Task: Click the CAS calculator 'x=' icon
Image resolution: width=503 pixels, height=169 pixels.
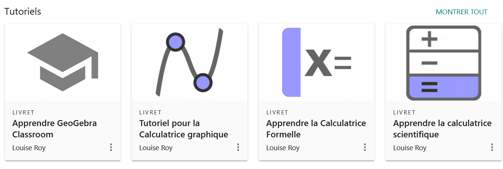Action: [x=316, y=62]
